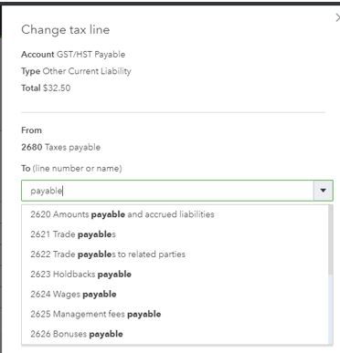Click the GST/HST Payable account name
This screenshot has width=340, height=353.
90,55
